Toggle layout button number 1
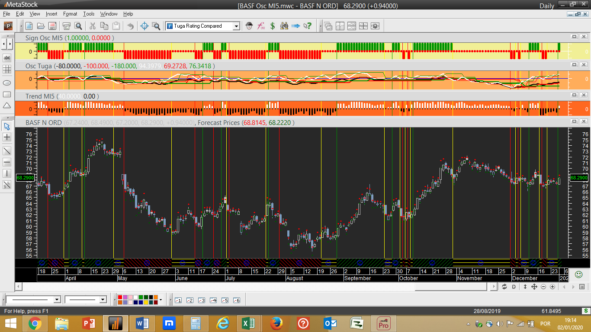Viewport: 591px width, 332px height. coord(178,300)
